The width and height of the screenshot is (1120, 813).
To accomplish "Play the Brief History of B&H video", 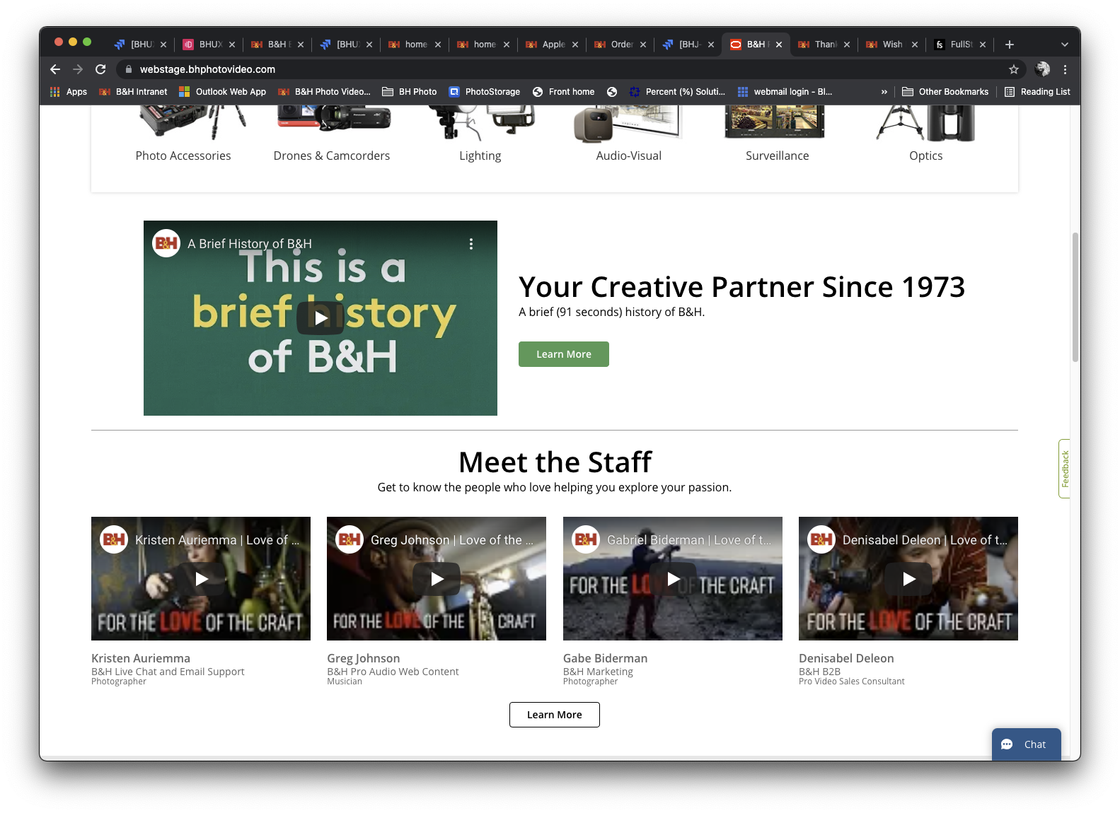I will tap(321, 318).
